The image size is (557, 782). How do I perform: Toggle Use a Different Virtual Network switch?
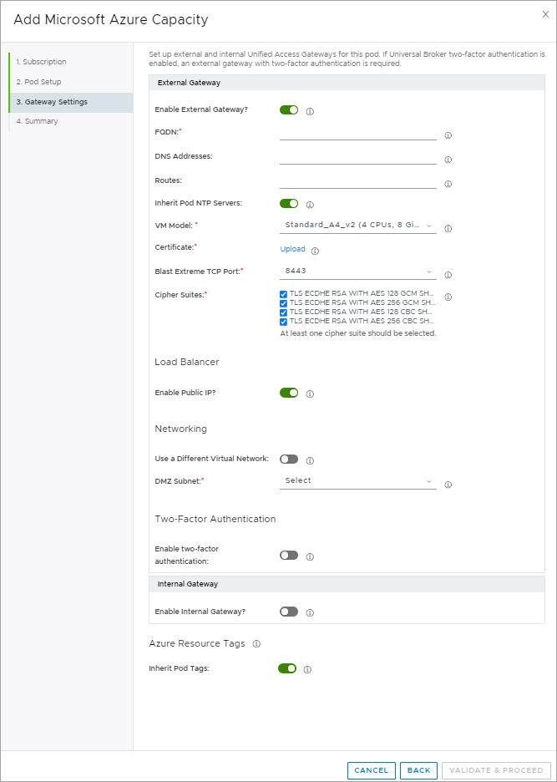tap(289, 459)
